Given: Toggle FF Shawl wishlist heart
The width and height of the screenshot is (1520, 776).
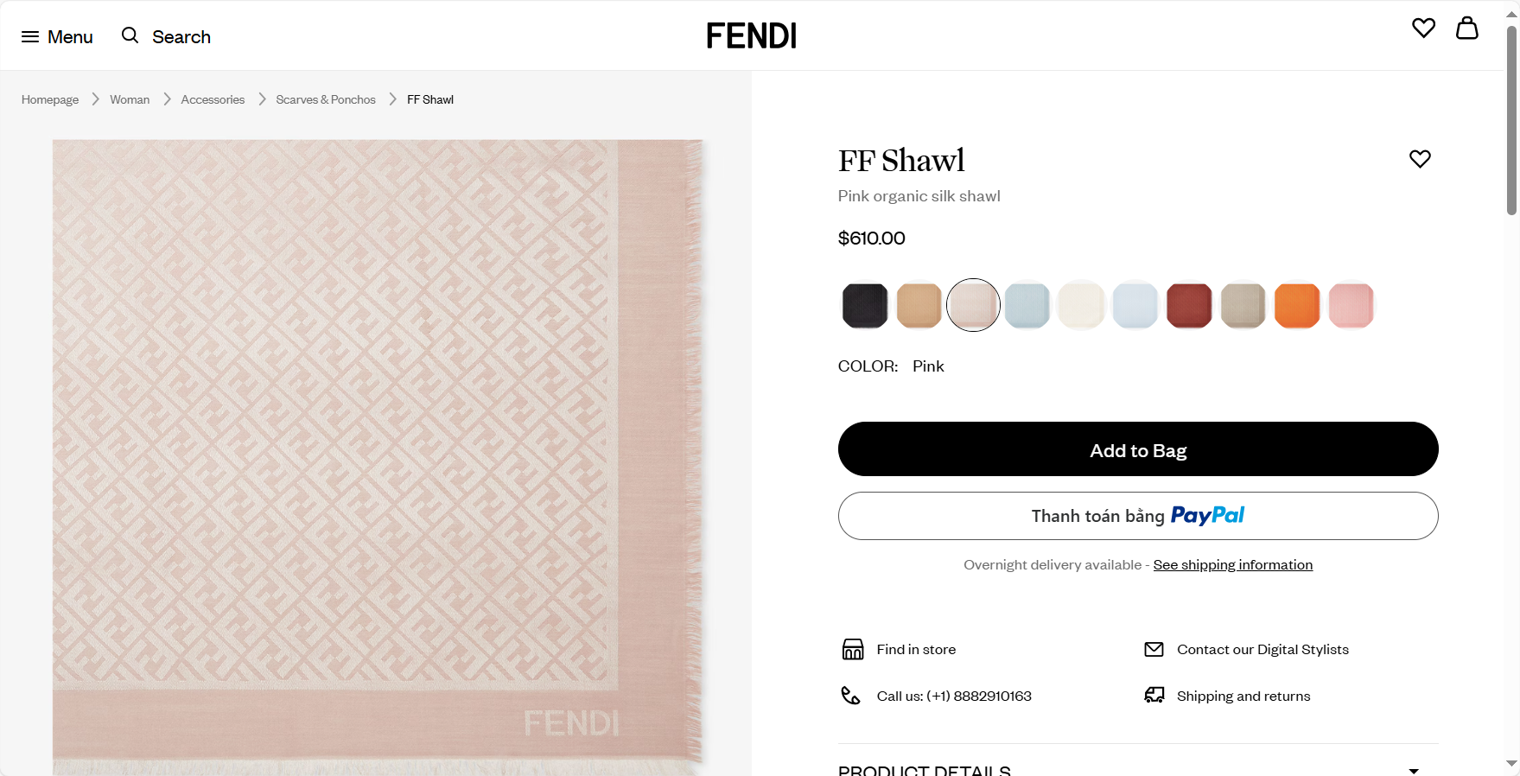Looking at the screenshot, I should 1420,159.
